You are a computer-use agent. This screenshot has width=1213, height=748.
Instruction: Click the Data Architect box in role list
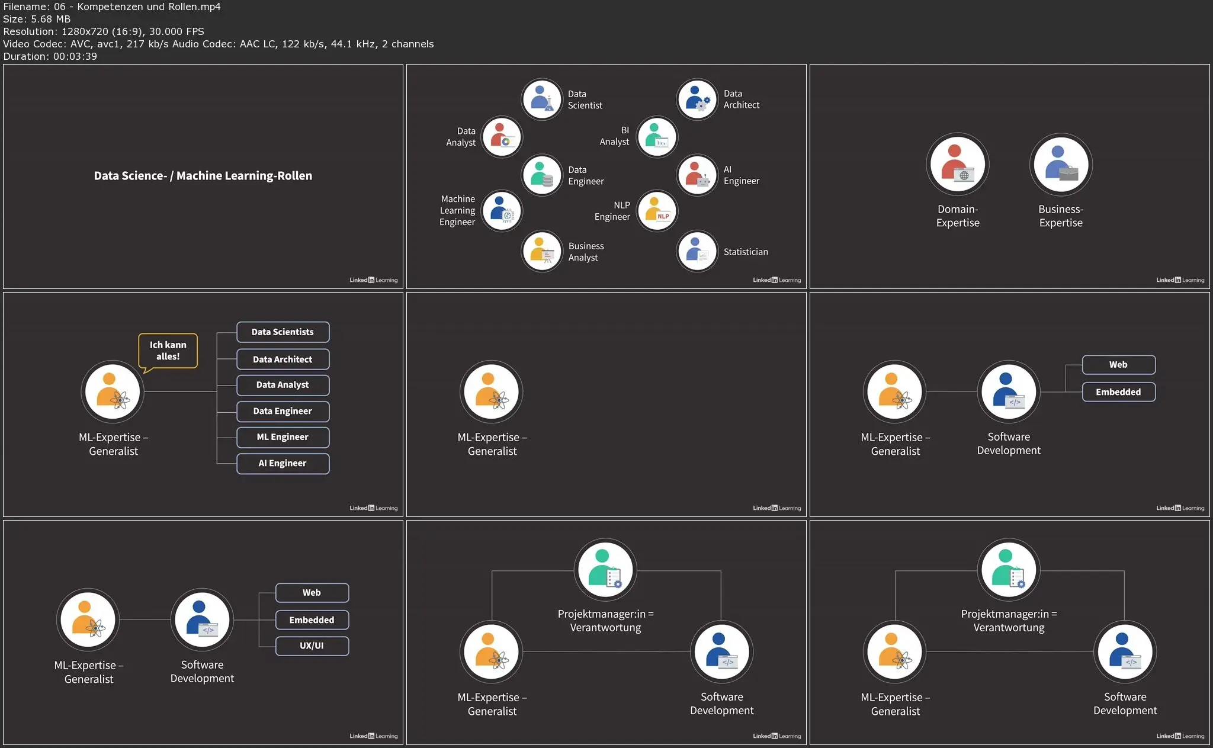tap(283, 359)
